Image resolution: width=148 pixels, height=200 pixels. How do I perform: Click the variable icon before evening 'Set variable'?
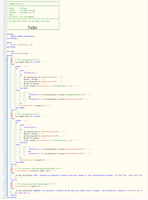point(25,140)
